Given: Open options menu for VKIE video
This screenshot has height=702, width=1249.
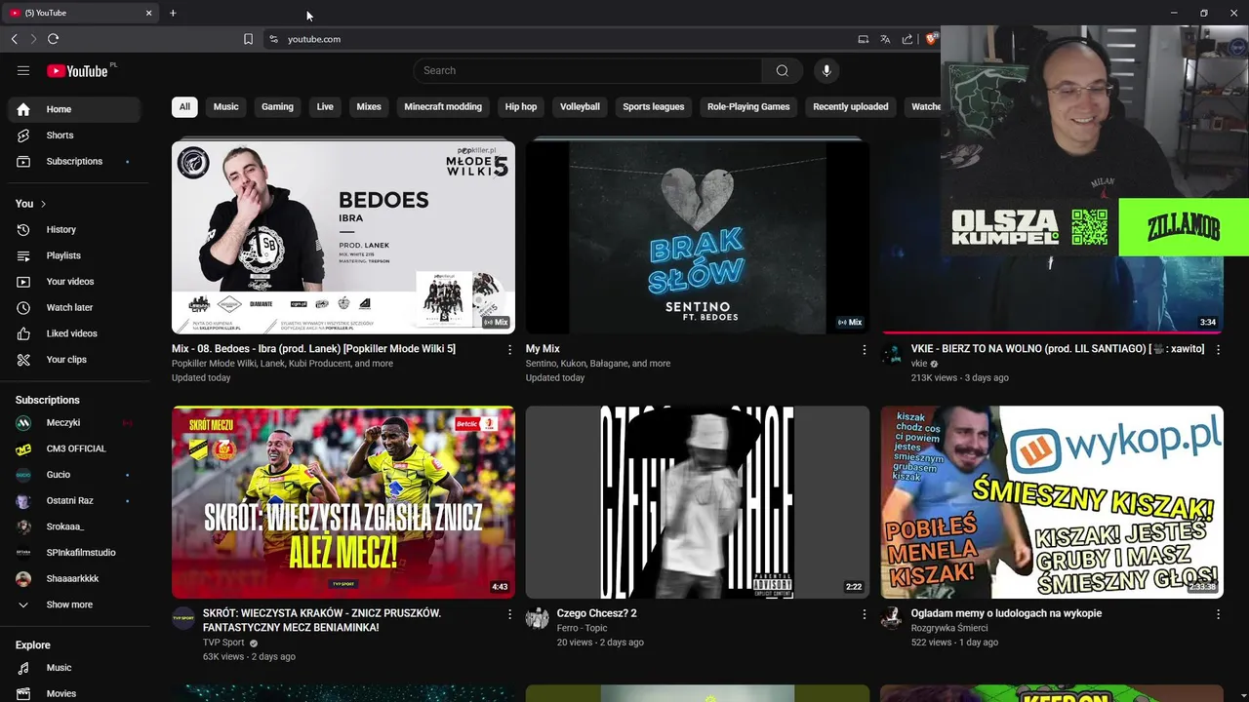Looking at the screenshot, I should (1218, 349).
